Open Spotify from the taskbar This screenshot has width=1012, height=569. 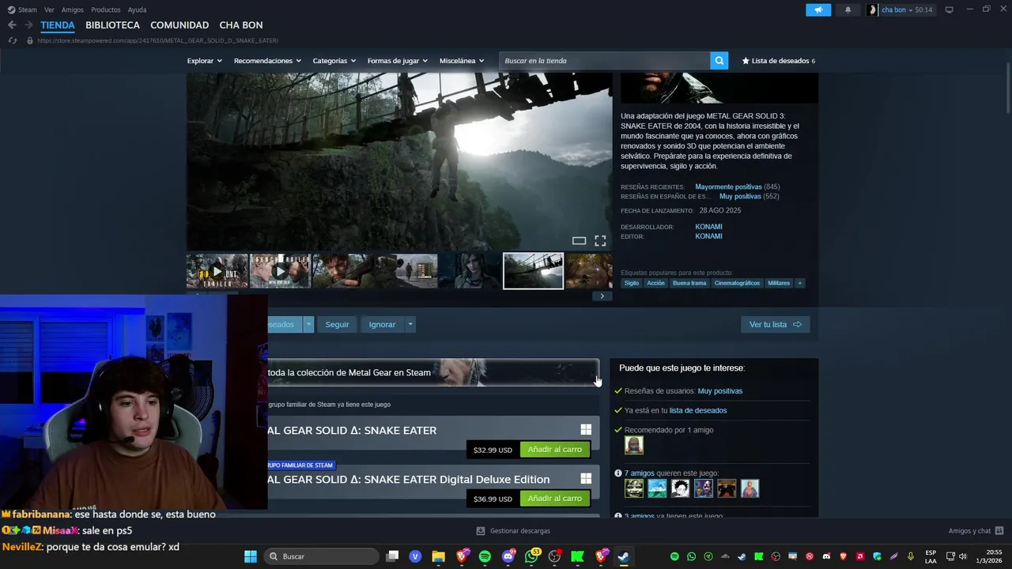[x=485, y=556]
